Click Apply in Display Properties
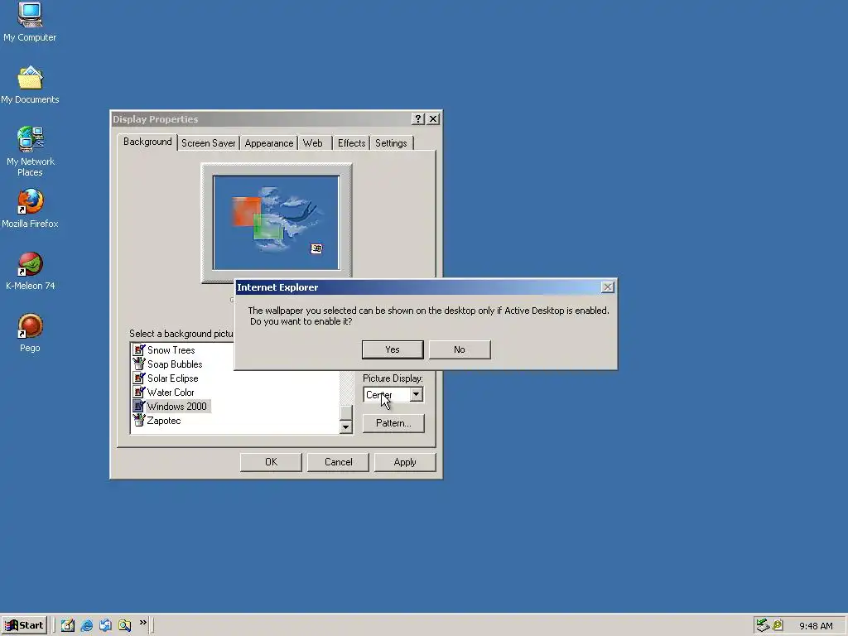848x636 pixels. click(405, 462)
